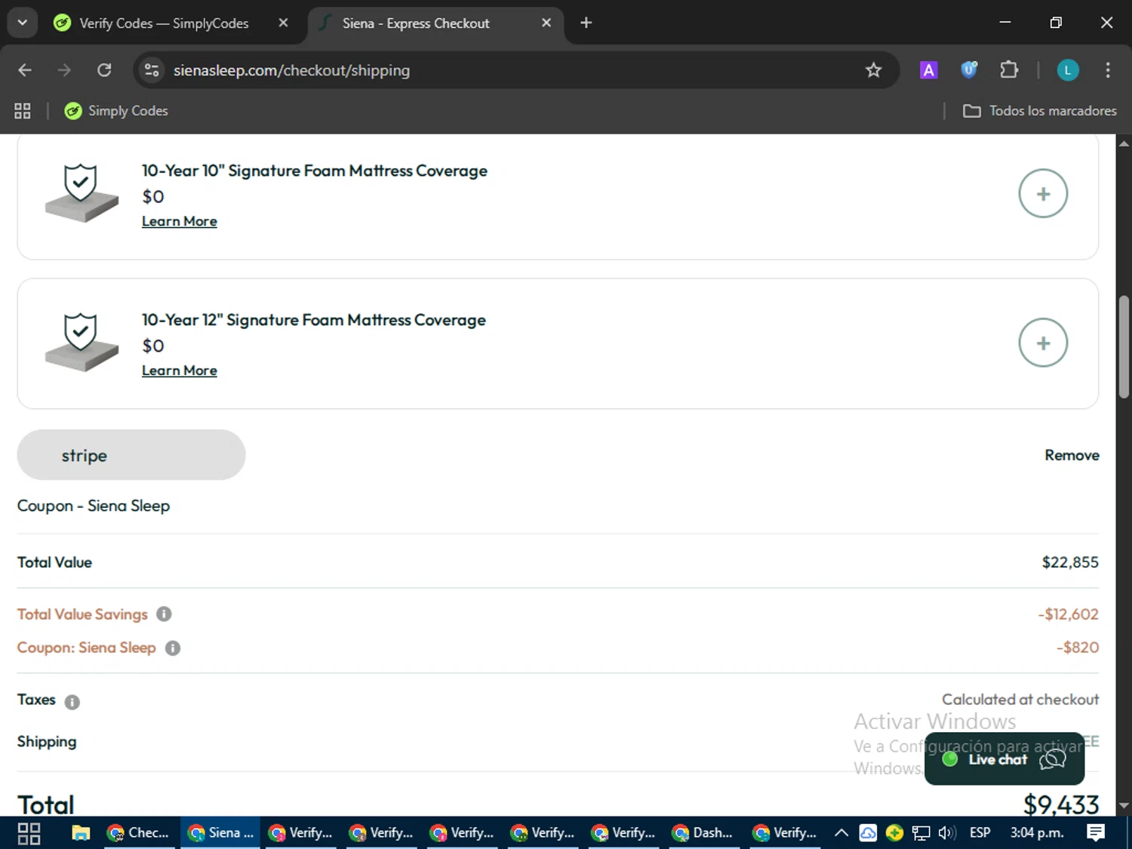
Task: Show info icon next to Taxes
Action: 72,702
